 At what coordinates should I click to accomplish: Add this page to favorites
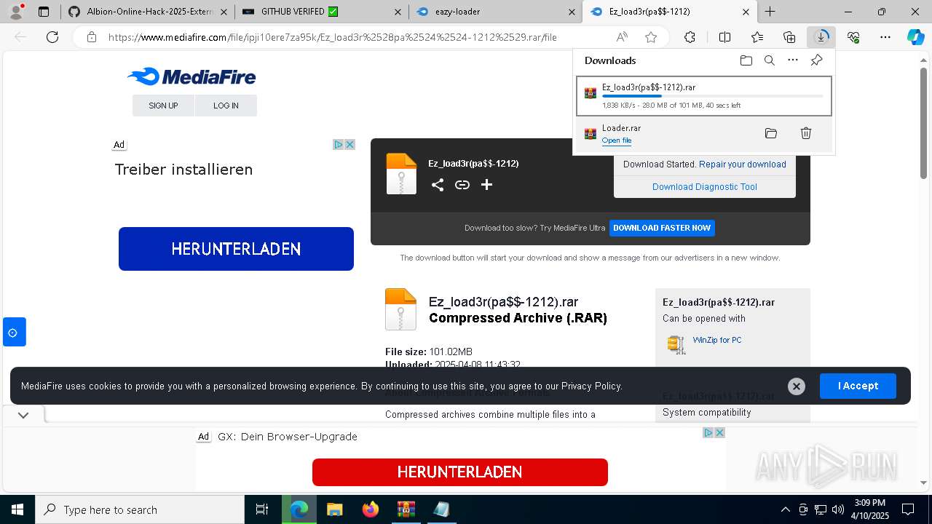coord(651,37)
